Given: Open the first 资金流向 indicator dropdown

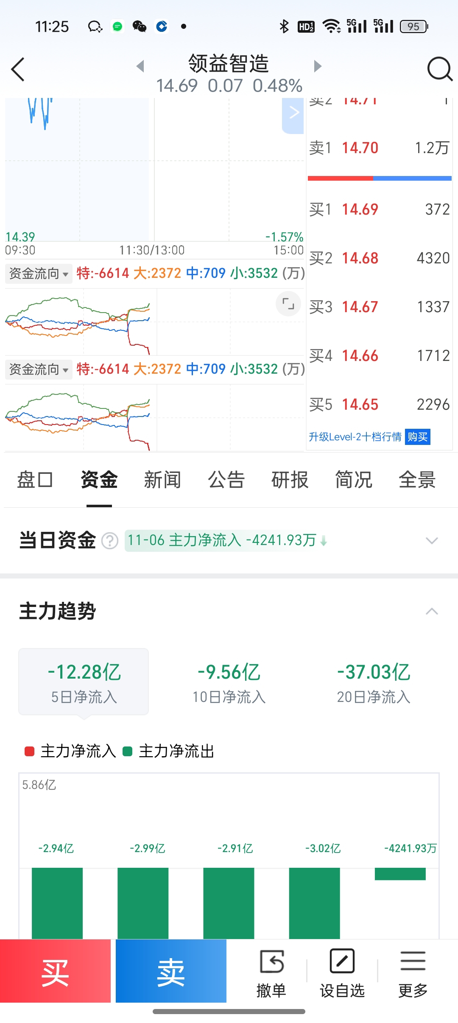Looking at the screenshot, I should (x=39, y=274).
